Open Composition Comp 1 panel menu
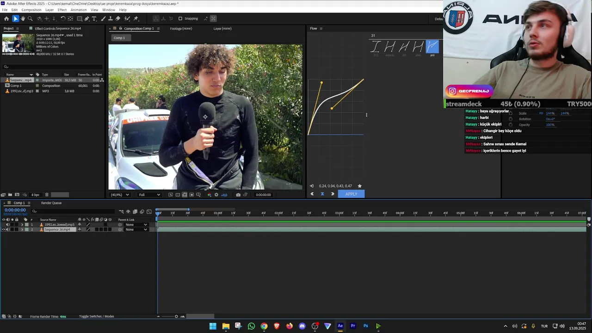The image size is (592, 333). pyautogui.click(x=158, y=29)
